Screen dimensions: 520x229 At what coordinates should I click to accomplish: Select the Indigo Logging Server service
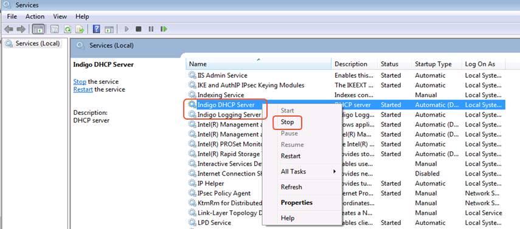pos(229,115)
